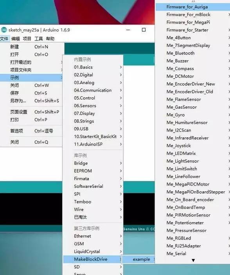The height and width of the screenshot is (275, 230).
Task: Expand the 04.Communication examples submenu
Action: (x=93, y=90)
